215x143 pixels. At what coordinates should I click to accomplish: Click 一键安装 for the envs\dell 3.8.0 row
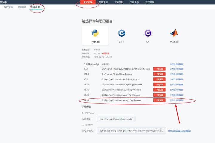(x=159, y=79)
